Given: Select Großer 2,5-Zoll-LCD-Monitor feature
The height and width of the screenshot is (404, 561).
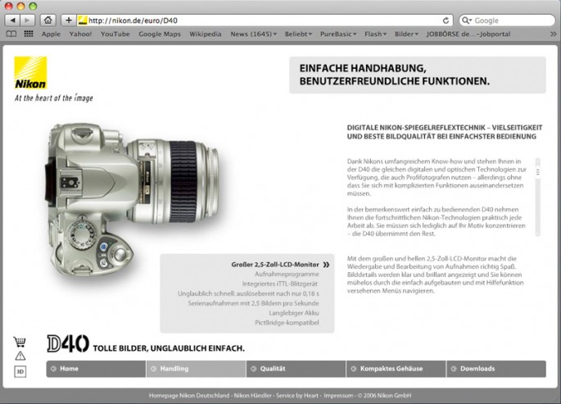Looking at the screenshot, I should pyautogui.click(x=275, y=265).
